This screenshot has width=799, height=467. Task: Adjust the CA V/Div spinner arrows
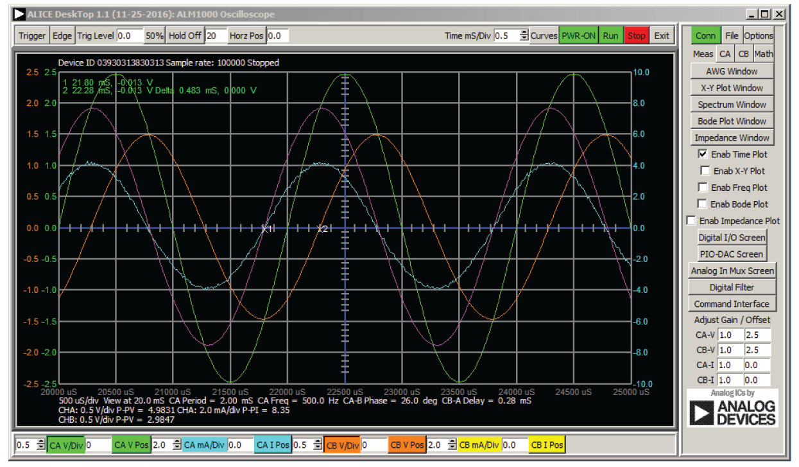(41, 445)
